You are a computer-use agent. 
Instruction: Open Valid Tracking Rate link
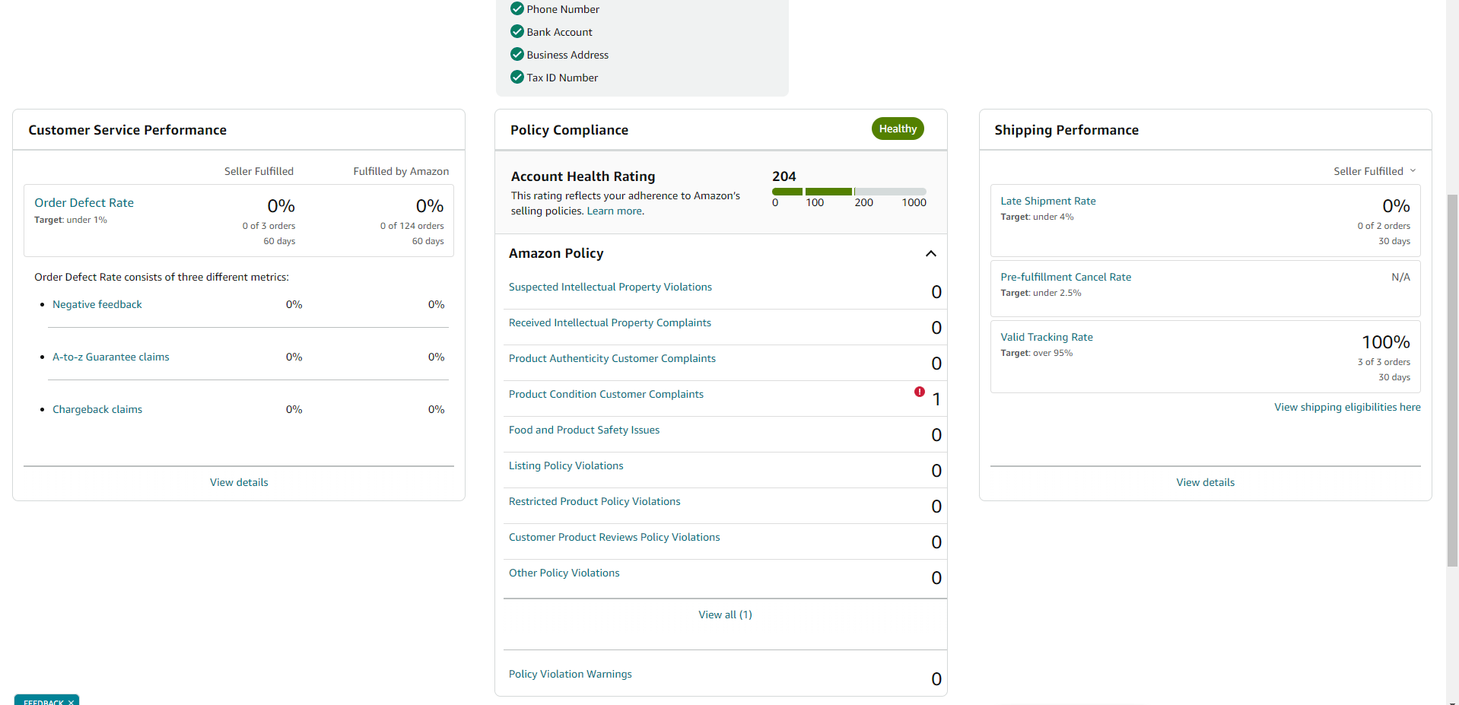(1047, 337)
